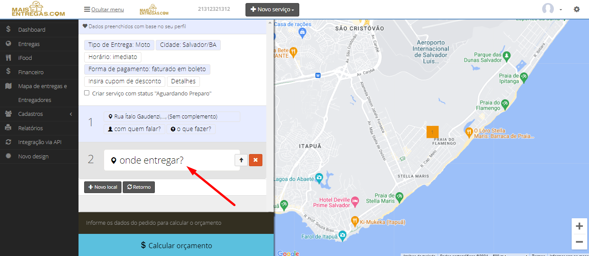
Task: Click the metro station icon on map
Action: pos(318,75)
